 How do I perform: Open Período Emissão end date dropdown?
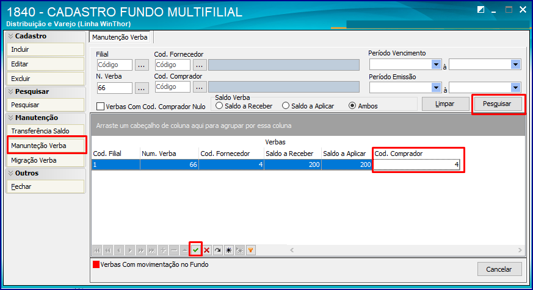(516, 88)
